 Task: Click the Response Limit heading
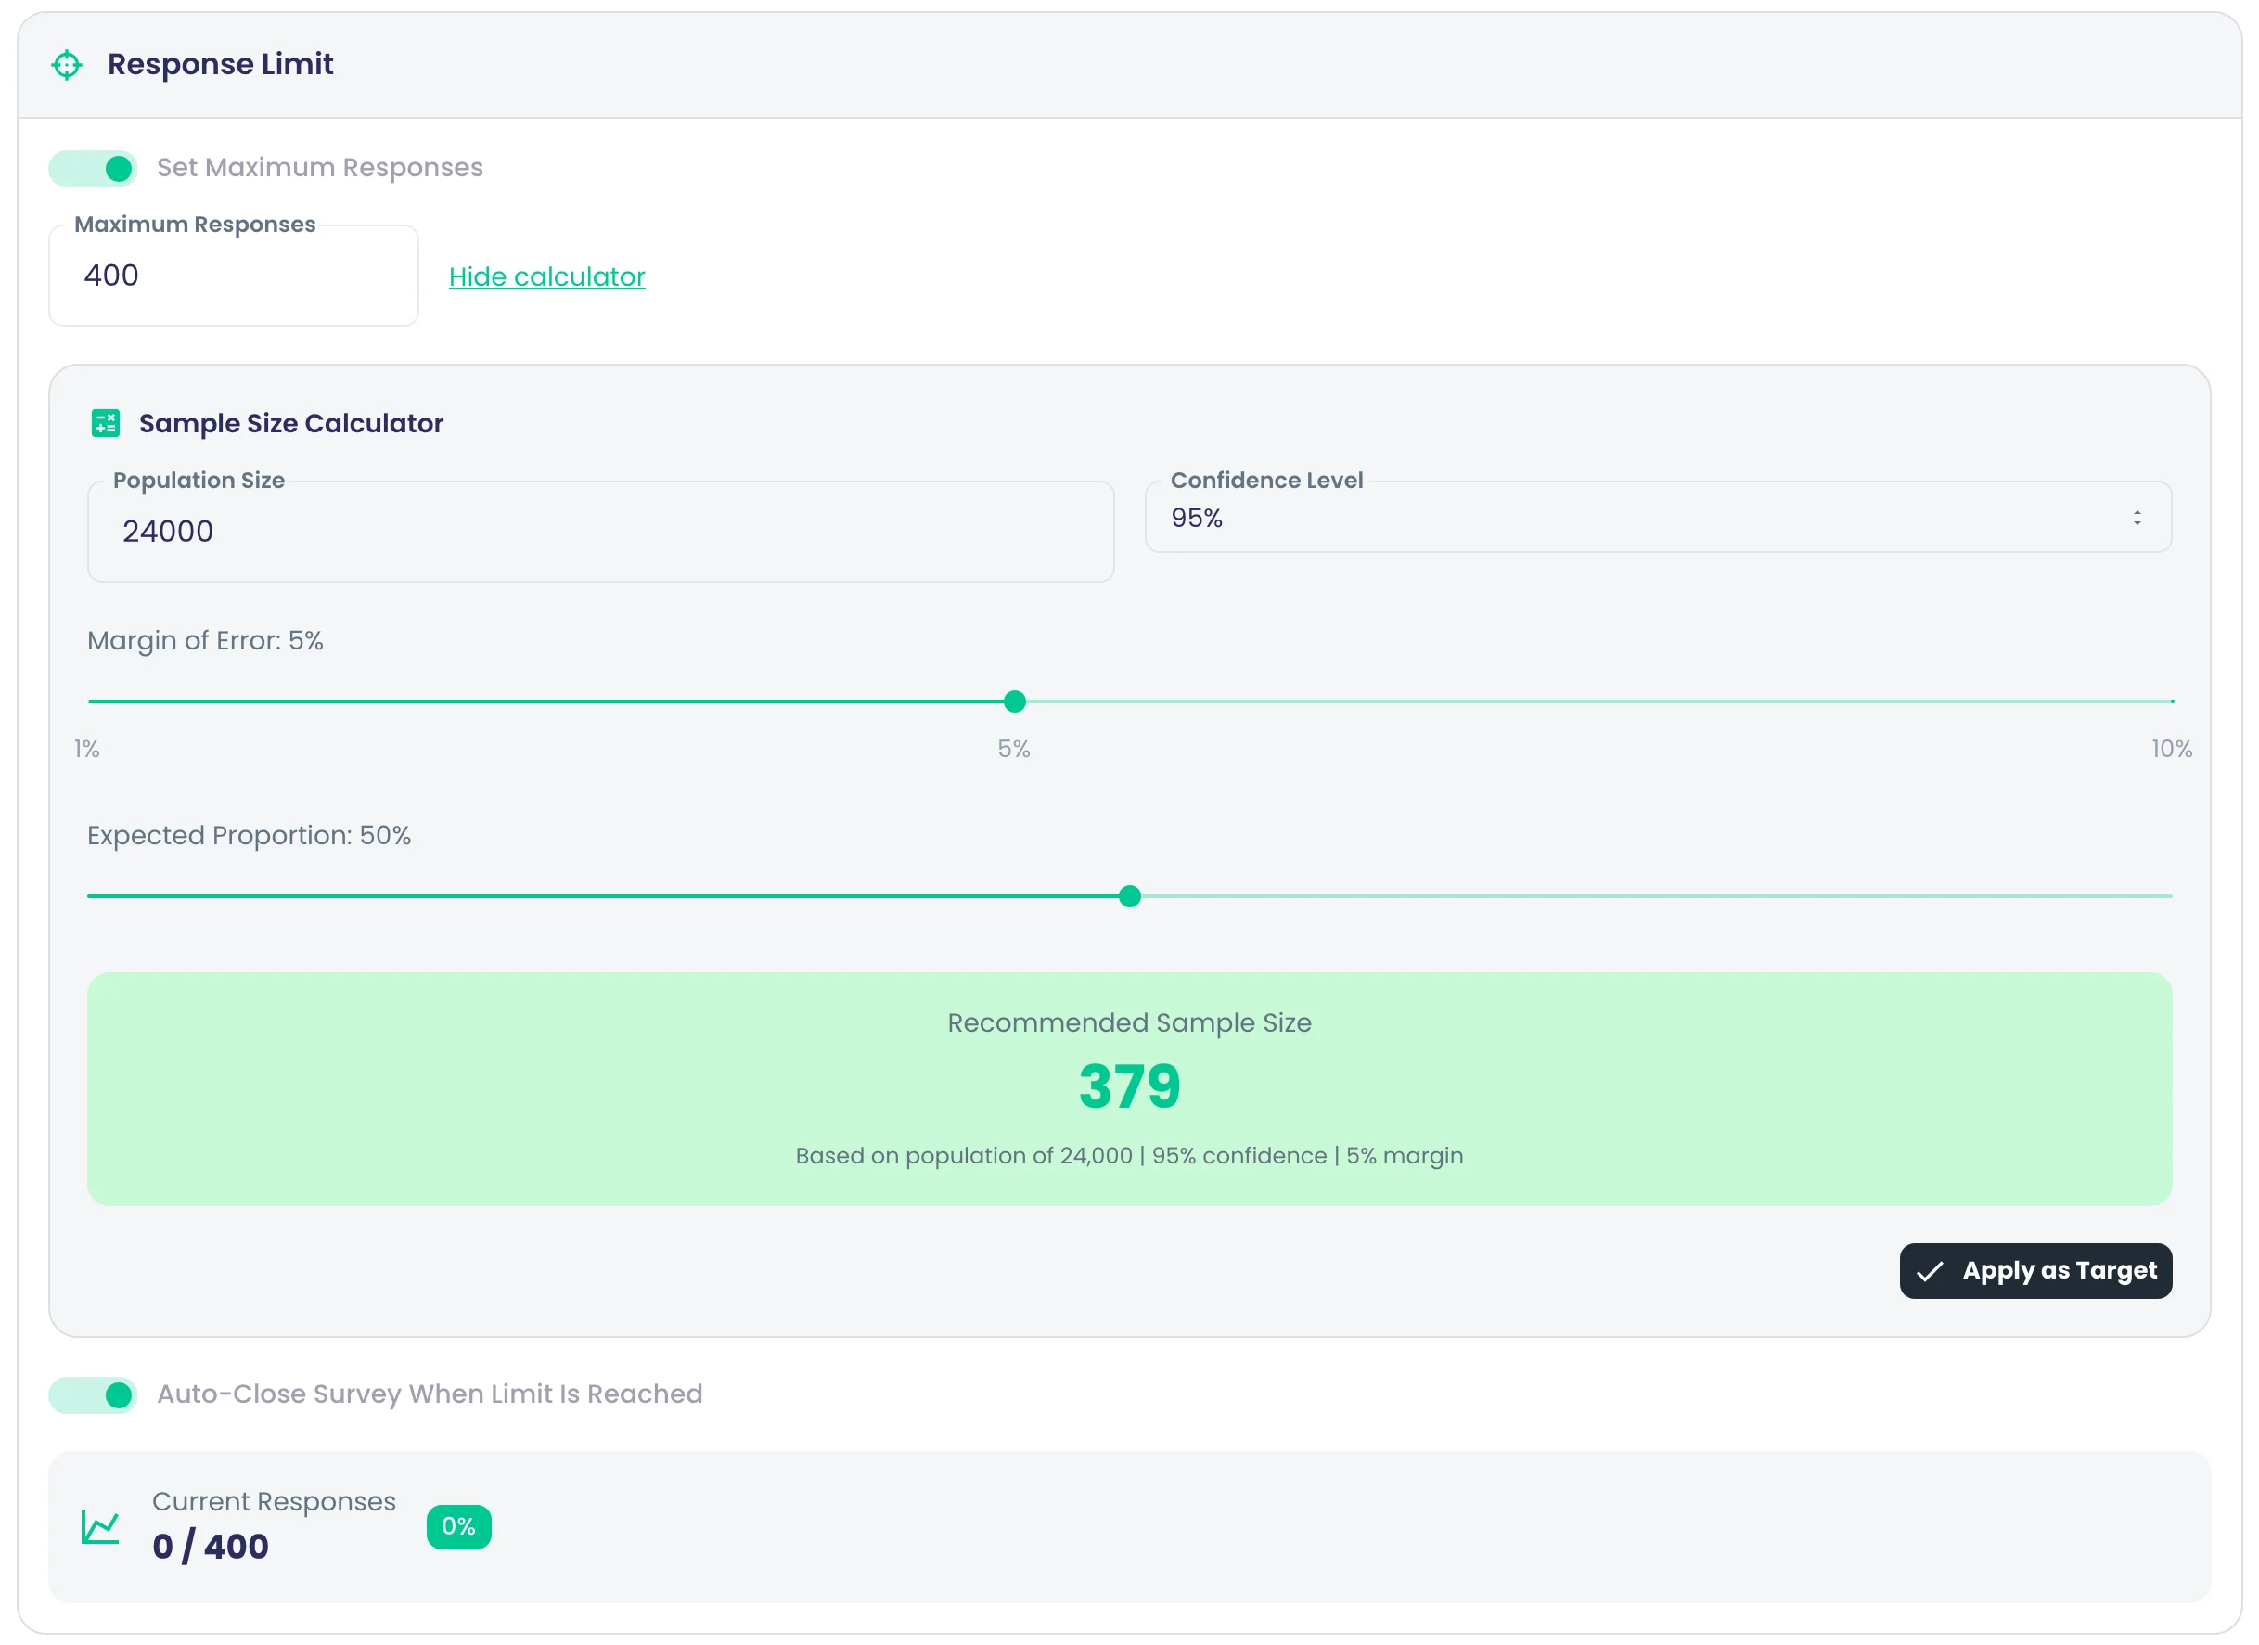pos(220,65)
